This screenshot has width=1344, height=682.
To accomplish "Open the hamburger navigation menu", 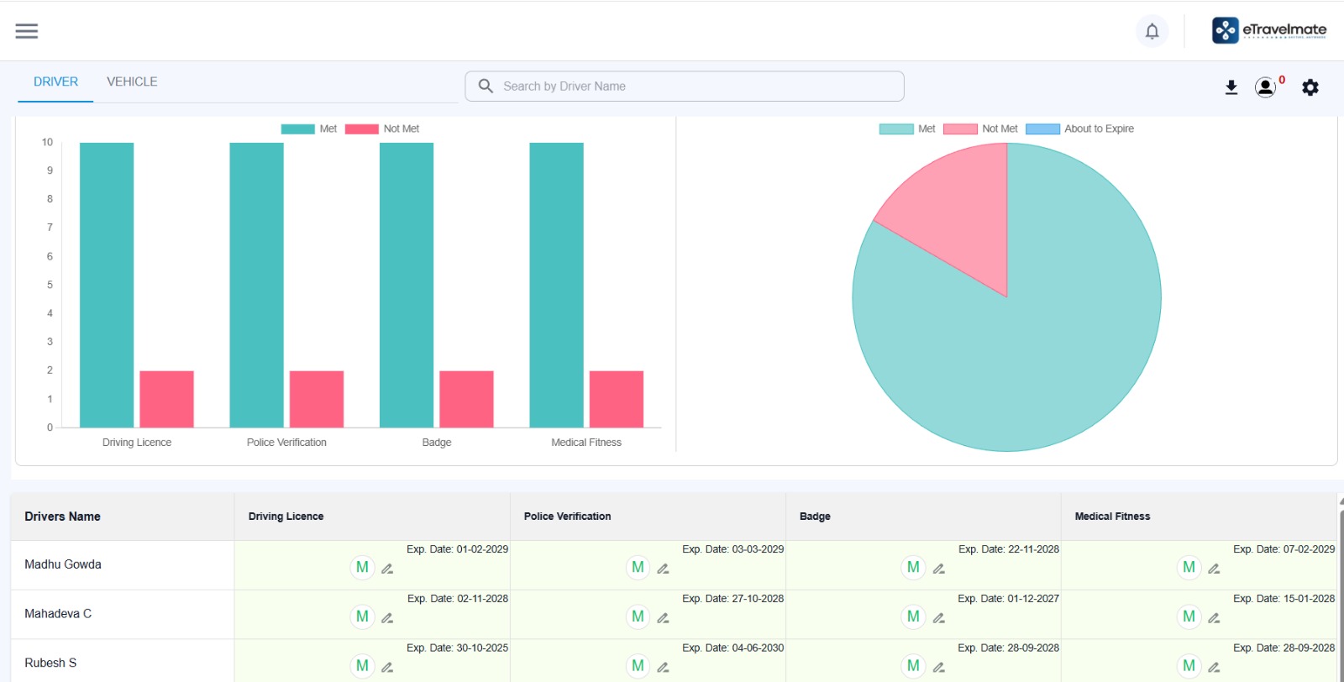I will point(27,31).
